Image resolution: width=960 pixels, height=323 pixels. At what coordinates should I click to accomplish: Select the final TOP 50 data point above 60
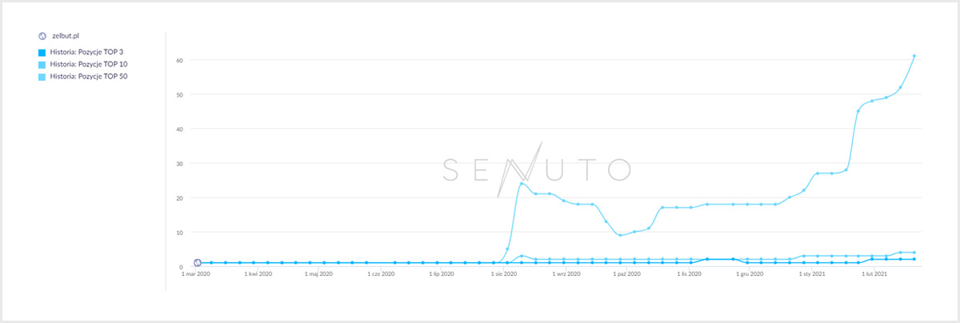pyautogui.click(x=914, y=56)
